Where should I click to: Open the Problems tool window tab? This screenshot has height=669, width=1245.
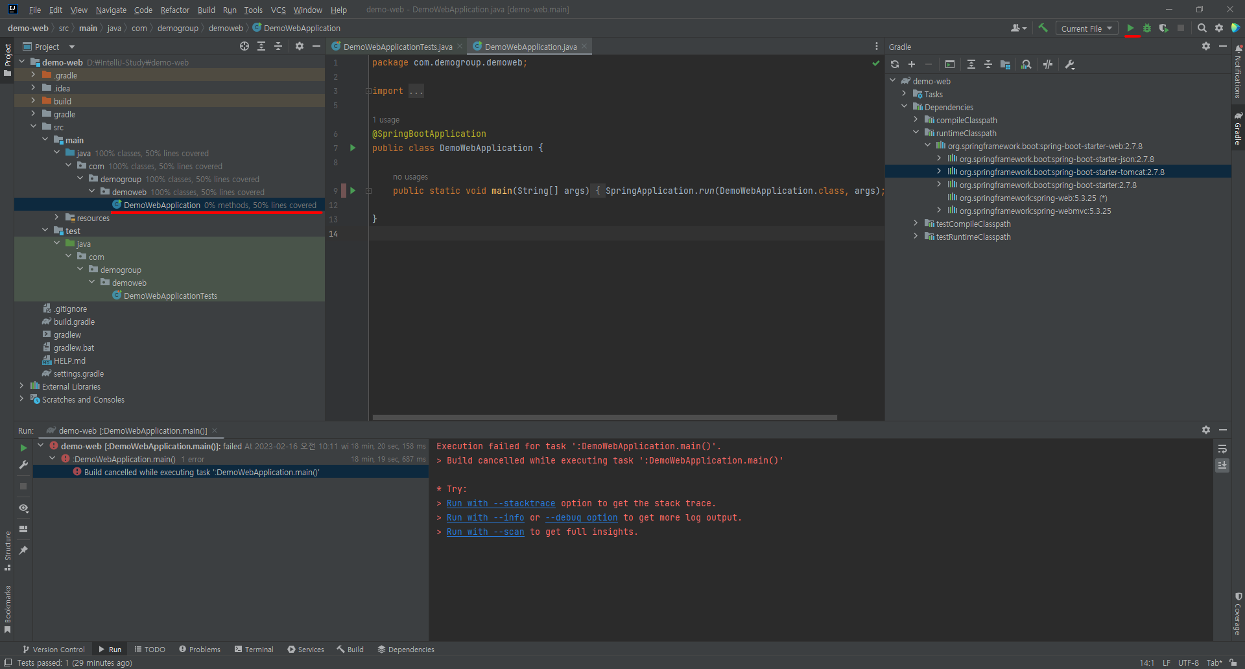coord(200,649)
